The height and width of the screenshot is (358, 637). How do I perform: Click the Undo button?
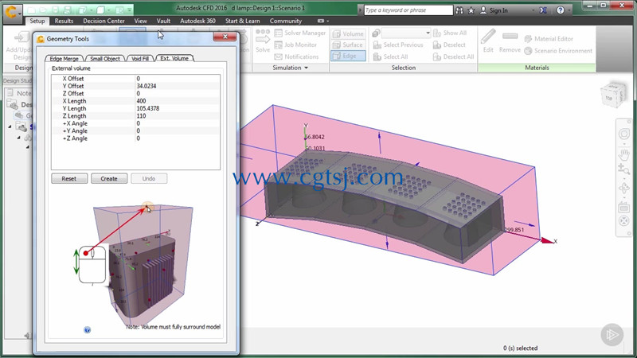149,178
